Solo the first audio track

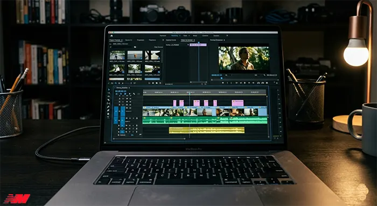[x=134, y=118]
